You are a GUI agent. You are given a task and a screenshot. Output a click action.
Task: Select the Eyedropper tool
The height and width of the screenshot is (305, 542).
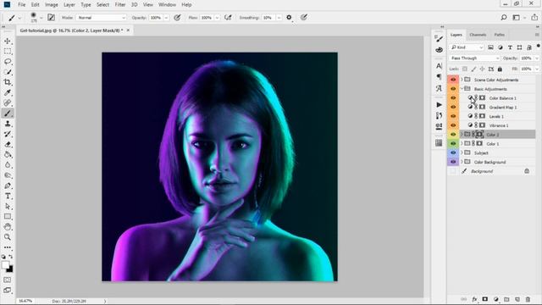pos(8,92)
